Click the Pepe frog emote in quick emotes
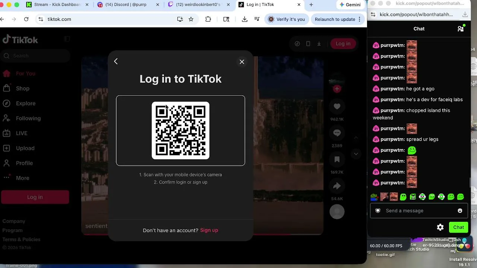Screen dimensions: 477x268 click(374, 197)
